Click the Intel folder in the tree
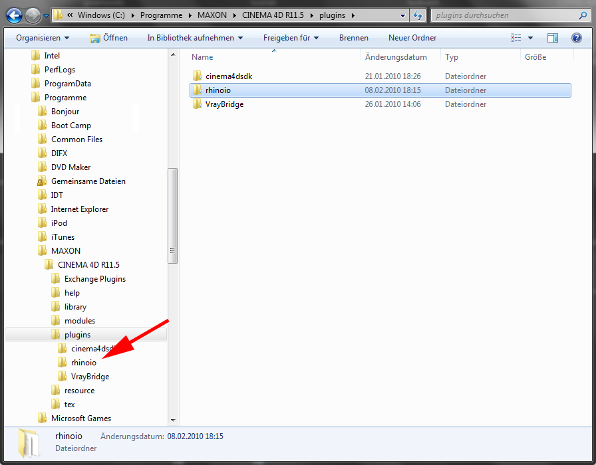The image size is (596, 465). pyautogui.click(x=45, y=56)
